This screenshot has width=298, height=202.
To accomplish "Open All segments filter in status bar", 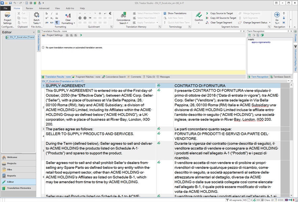I will 234,200.
